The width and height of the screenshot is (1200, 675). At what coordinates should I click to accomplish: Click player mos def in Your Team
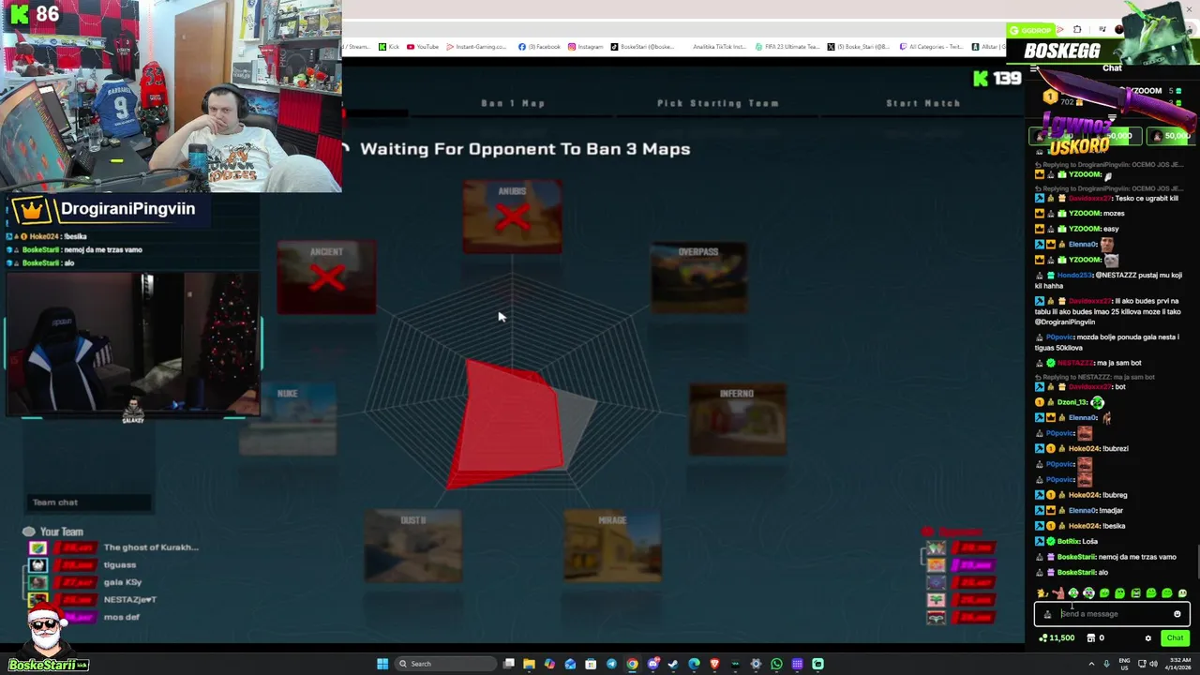click(x=122, y=617)
